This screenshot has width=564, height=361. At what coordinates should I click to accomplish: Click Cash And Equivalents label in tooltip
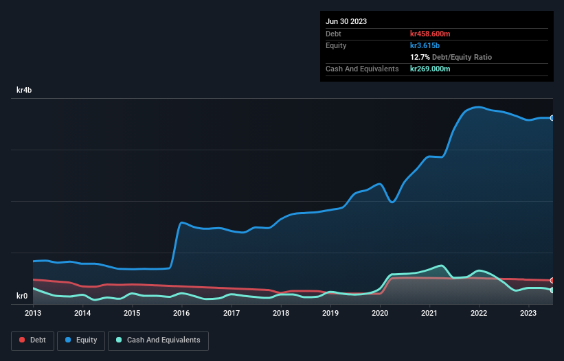point(362,69)
